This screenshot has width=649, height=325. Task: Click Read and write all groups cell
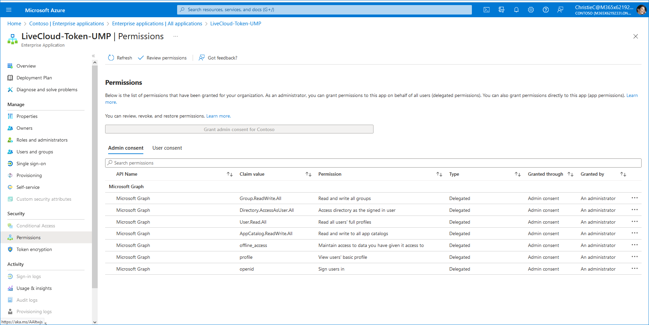pyautogui.click(x=344, y=198)
